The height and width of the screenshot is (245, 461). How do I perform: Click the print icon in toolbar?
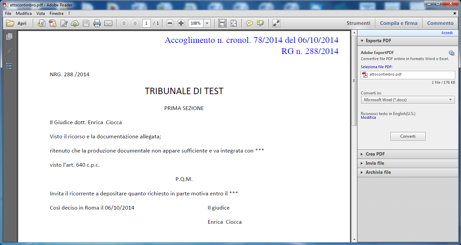click(97, 23)
